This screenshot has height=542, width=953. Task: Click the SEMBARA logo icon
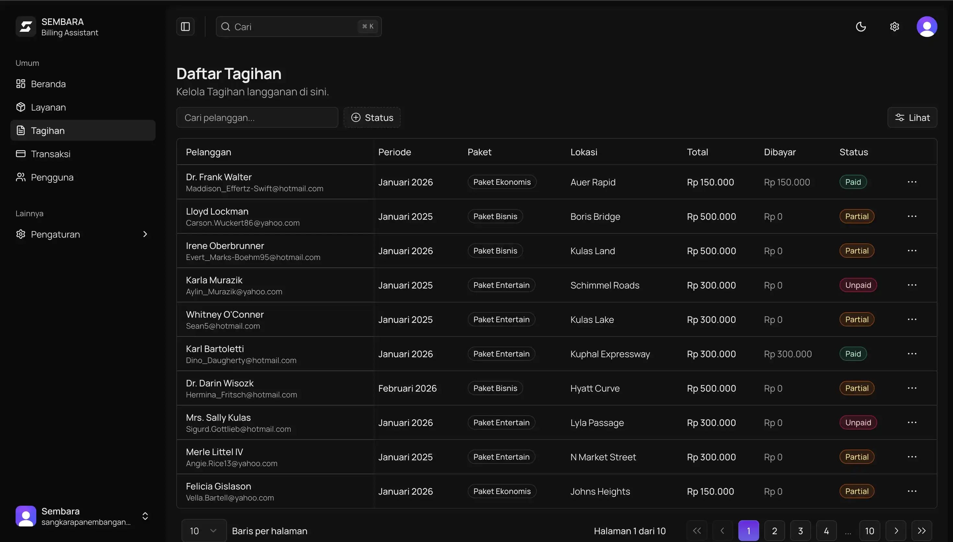(x=26, y=27)
